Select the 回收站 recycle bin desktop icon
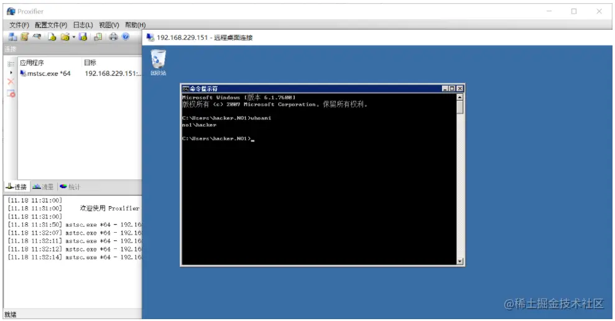Viewport: 615px width, 321px height. click(158, 62)
